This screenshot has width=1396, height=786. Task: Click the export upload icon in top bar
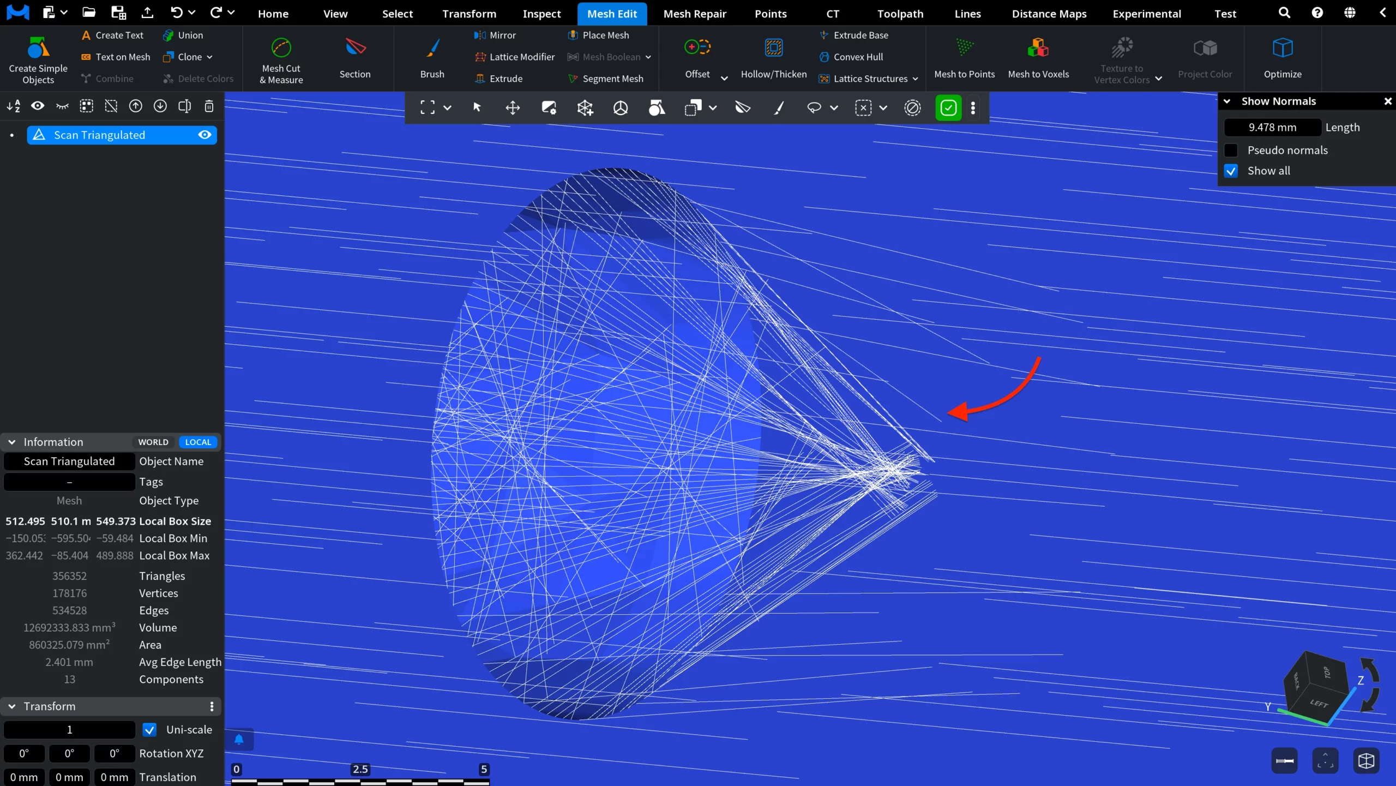point(147,13)
